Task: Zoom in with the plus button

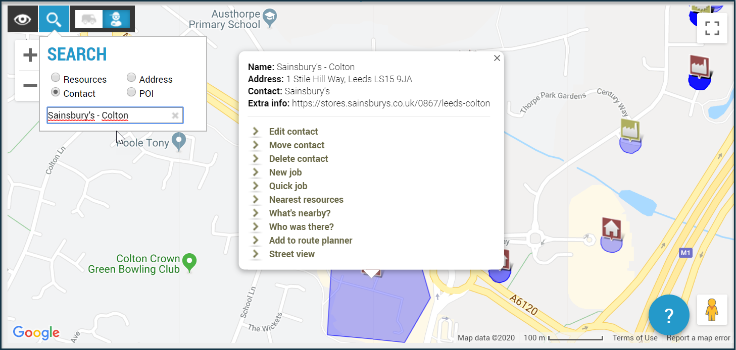Action: (x=30, y=55)
